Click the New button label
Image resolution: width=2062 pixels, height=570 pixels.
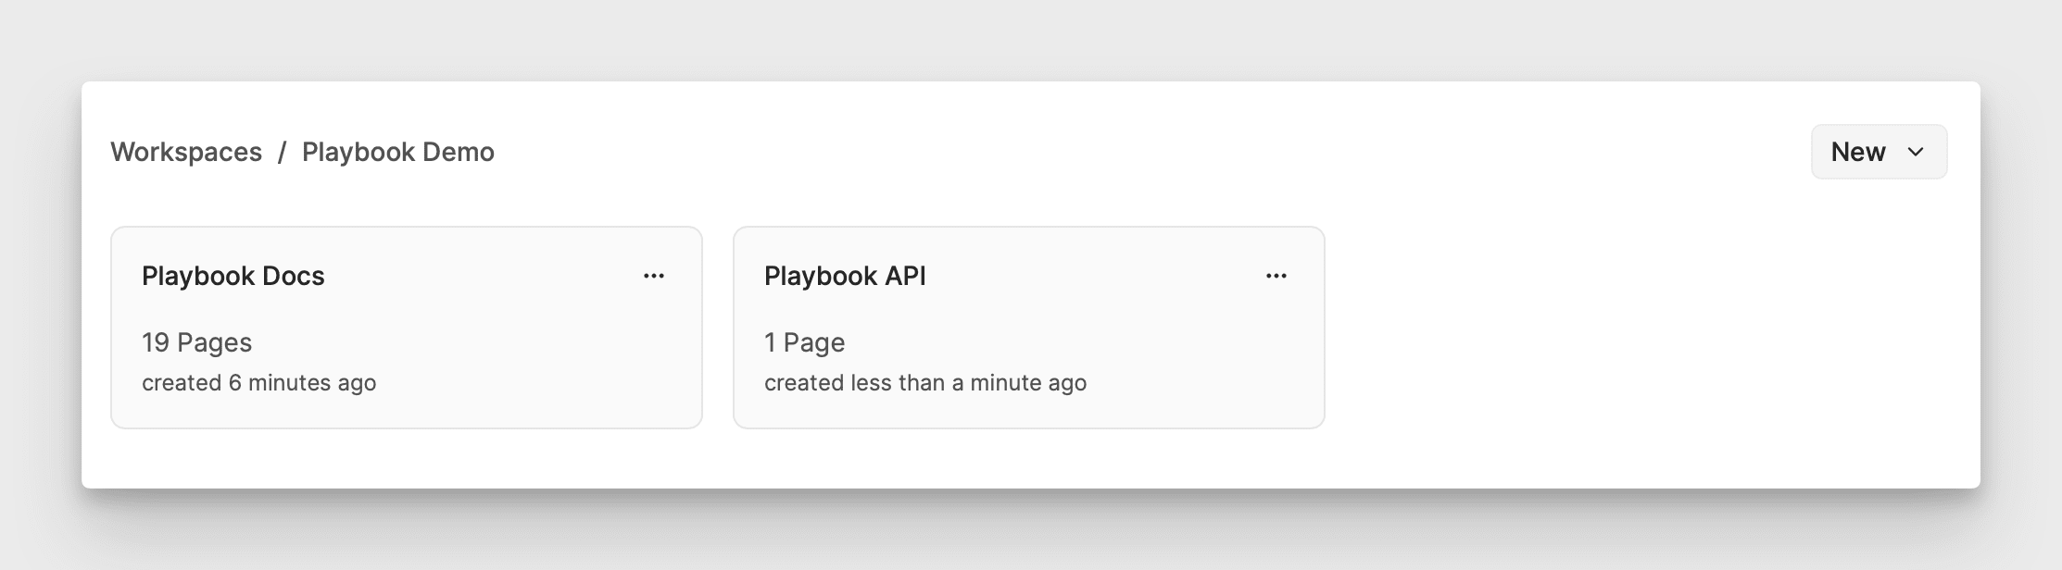pos(1858,152)
